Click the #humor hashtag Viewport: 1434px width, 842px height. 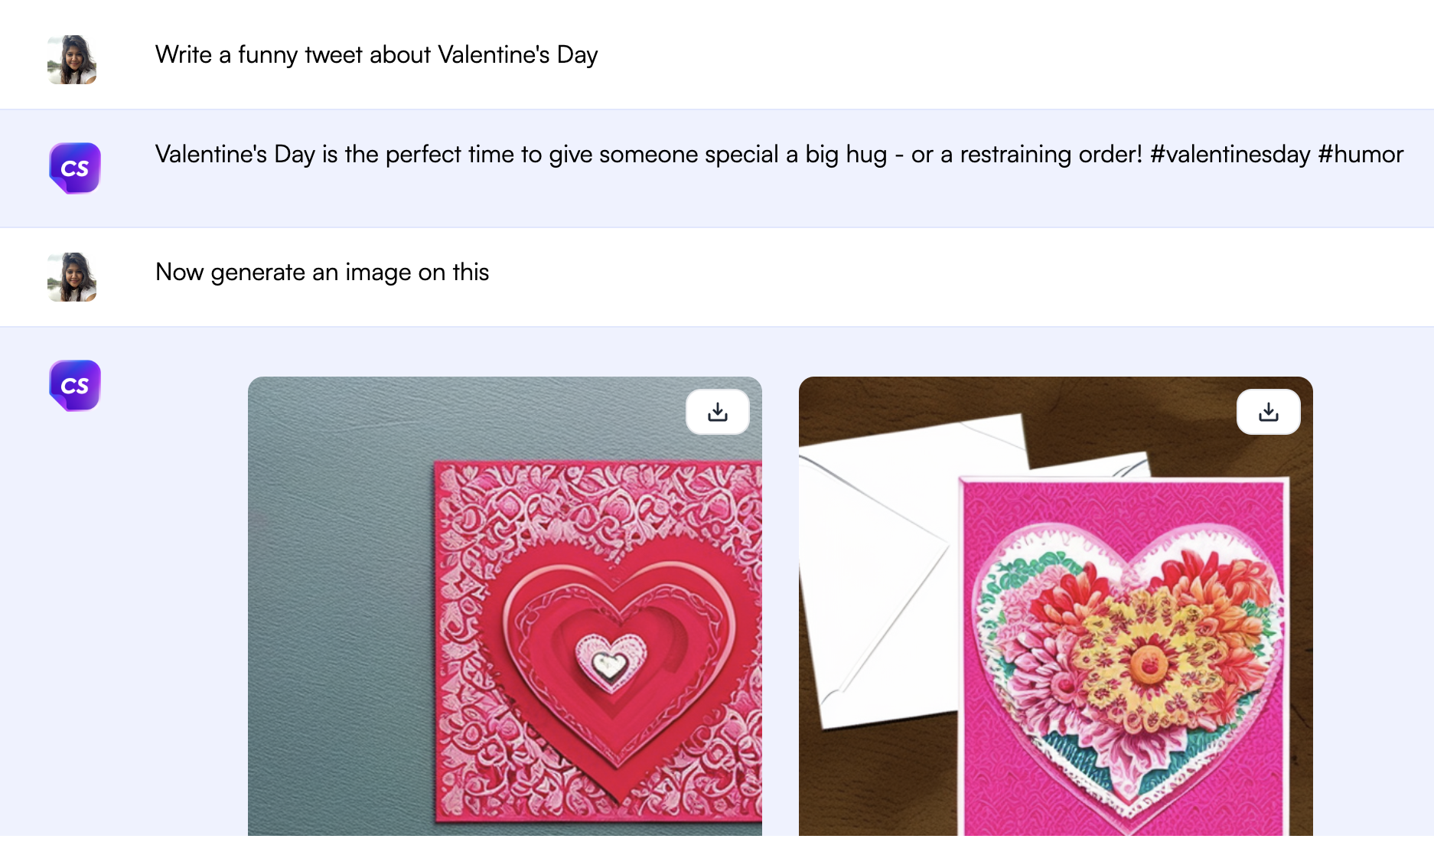pyautogui.click(x=1361, y=155)
